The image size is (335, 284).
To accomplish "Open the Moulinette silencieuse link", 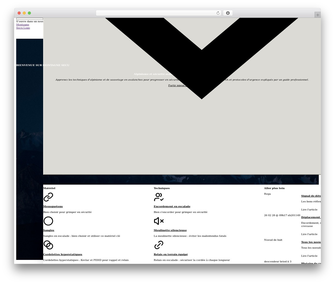I will 170,230.
